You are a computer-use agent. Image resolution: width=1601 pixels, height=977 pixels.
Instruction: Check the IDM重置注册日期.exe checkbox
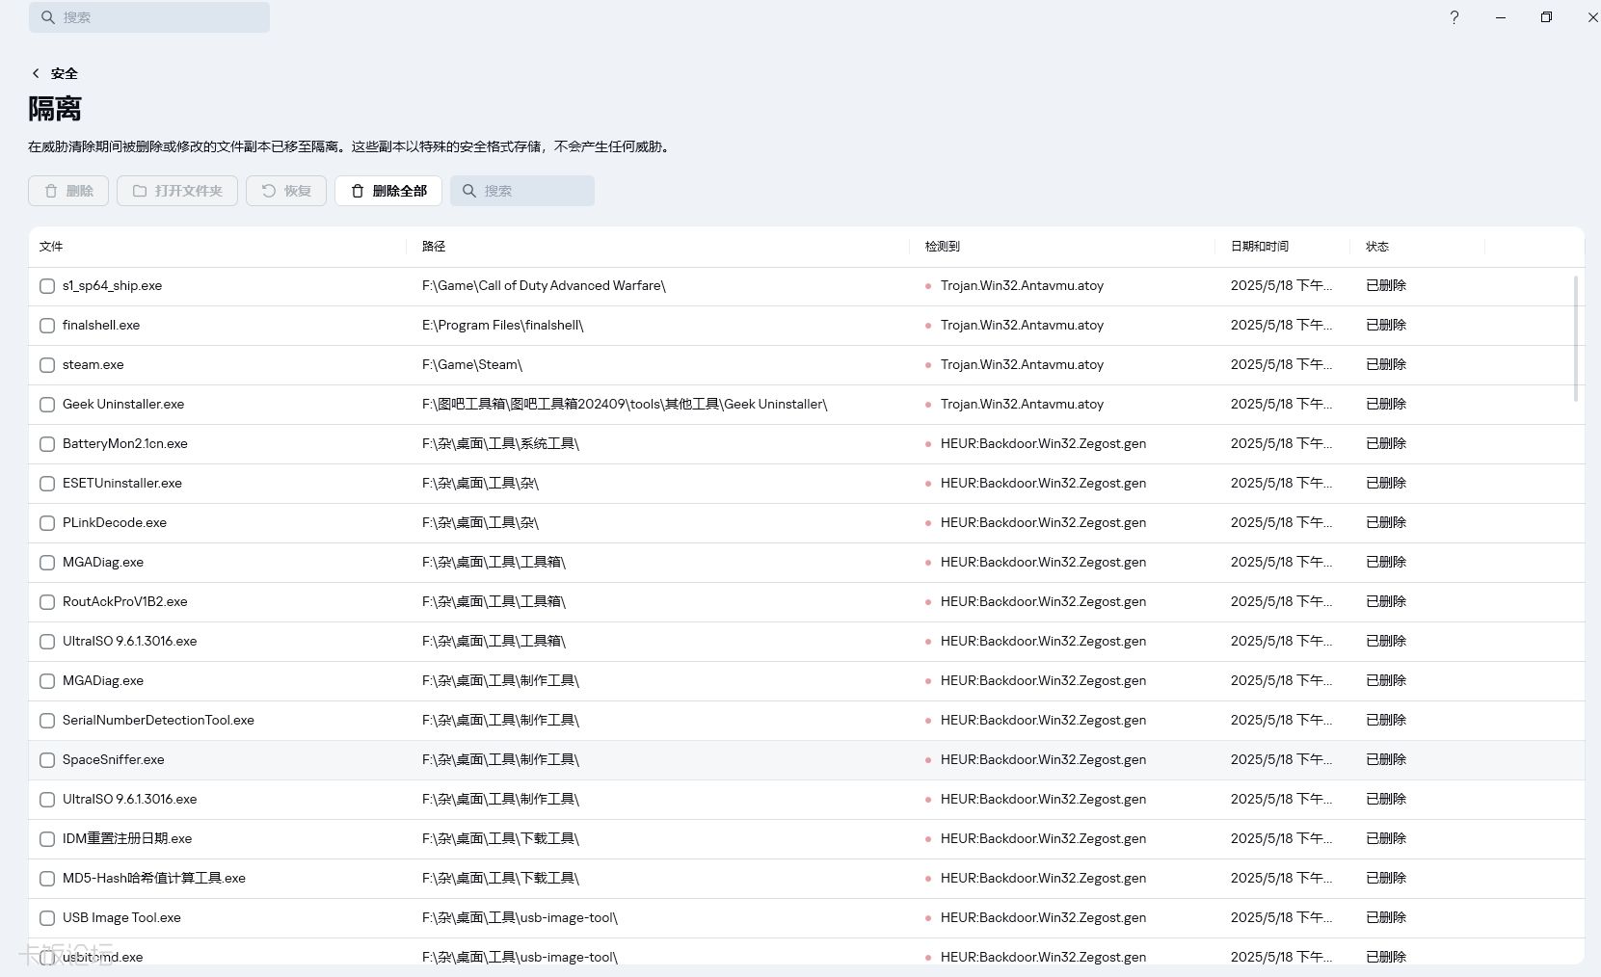(47, 839)
